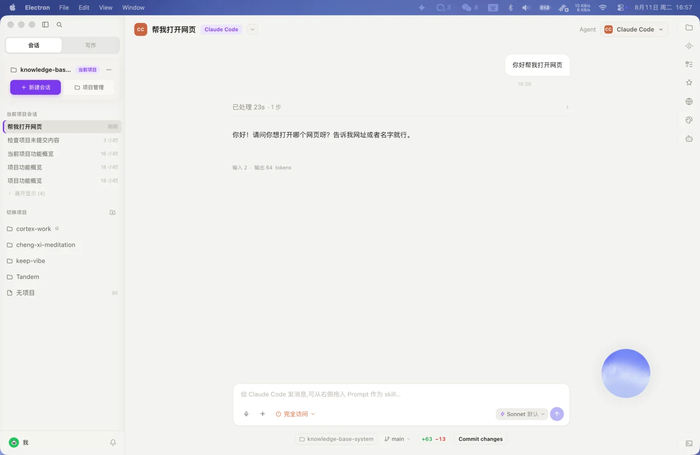Image resolution: width=700 pixels, height=455 pixels.
Task: Click the star icon in right rail
Action: point(689,83)
